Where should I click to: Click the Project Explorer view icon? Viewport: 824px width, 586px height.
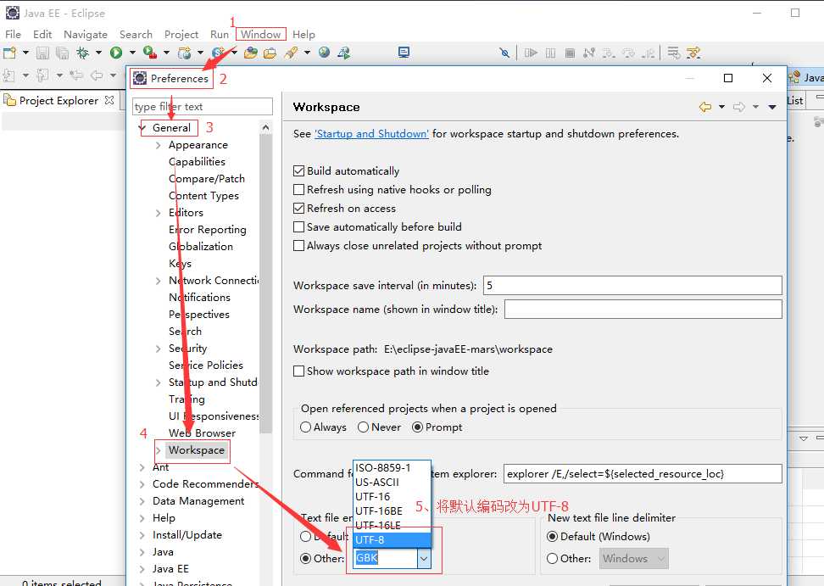[x=9, y=100]
